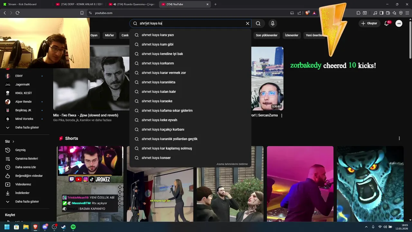Screen dimensions: 412x232
Task: Open the account avatar menu
Action: click(x=399, y=23)
